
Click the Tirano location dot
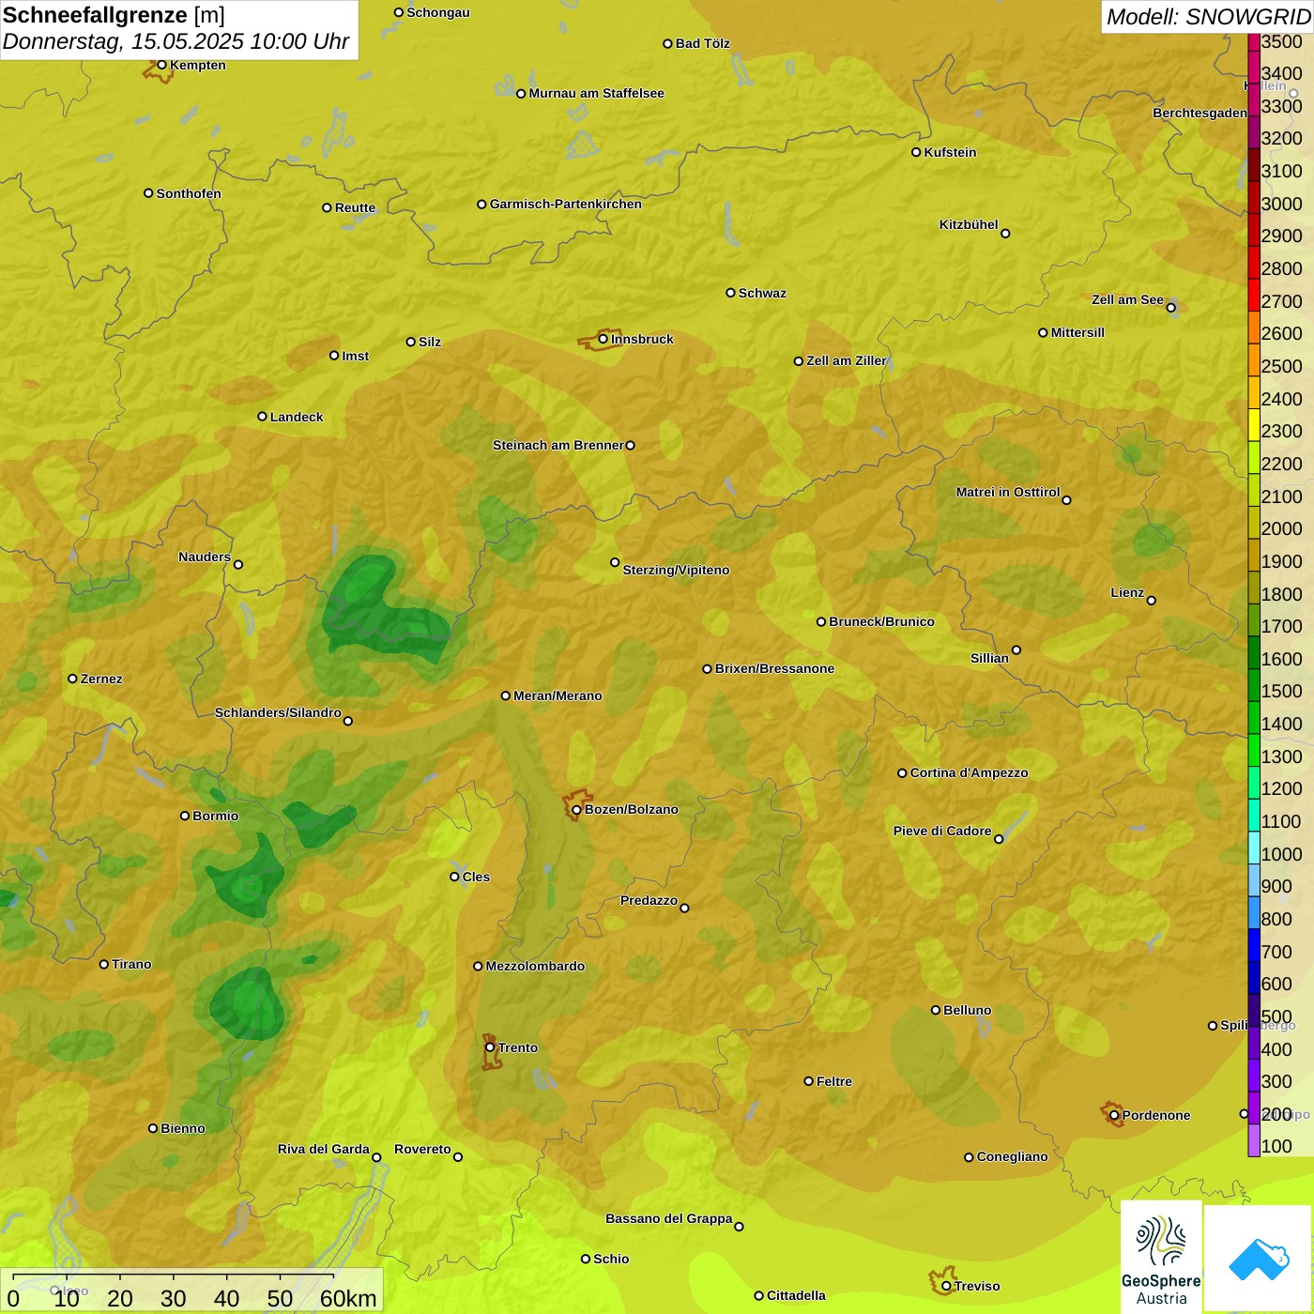pos(104,964)
